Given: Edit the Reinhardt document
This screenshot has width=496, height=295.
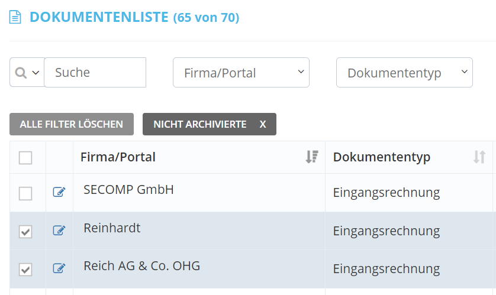Looking at the screenshot, I should pyautogui.click(x=59, y=230).
